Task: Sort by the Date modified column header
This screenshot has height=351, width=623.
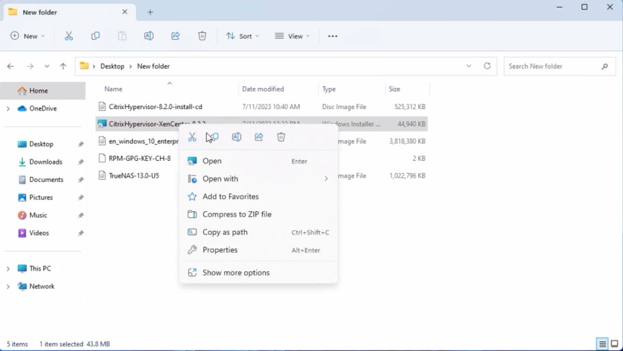Action: point(279,89)
